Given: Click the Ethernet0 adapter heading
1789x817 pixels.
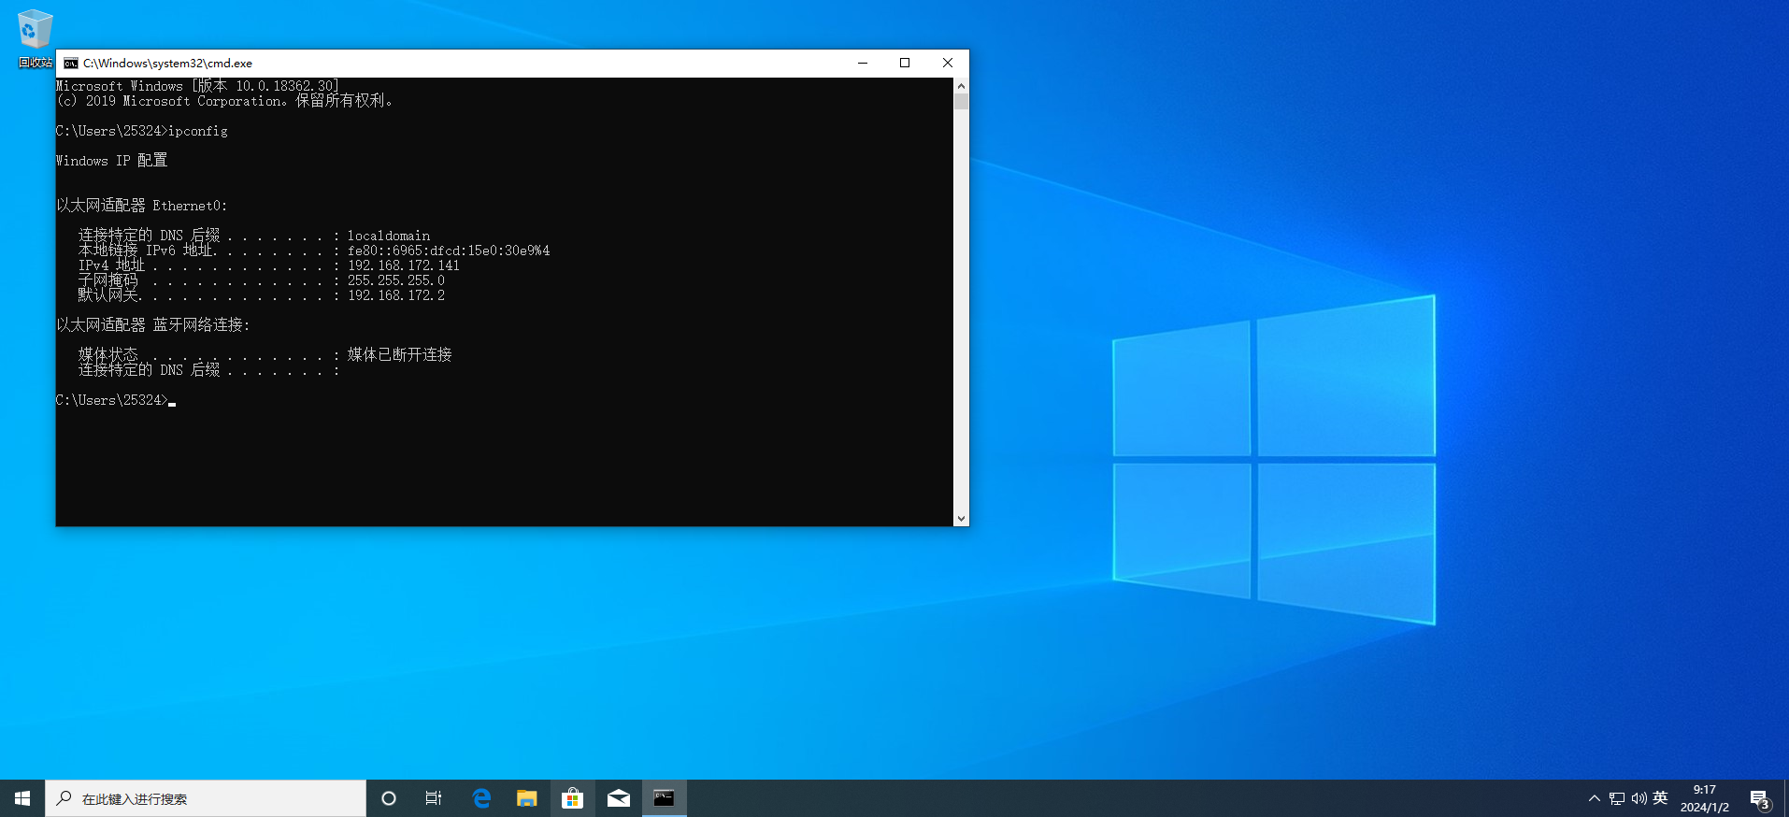Looking at the screenshot, I should click(x=142, y=206).
